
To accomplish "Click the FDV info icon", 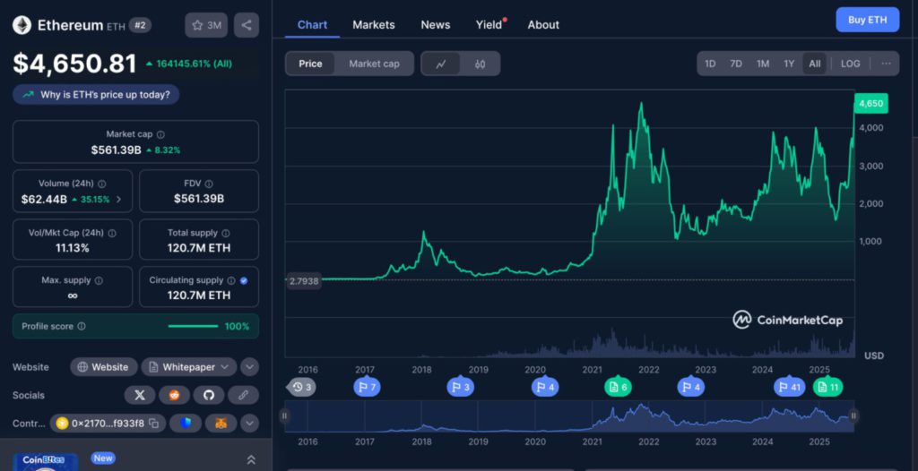I will point(209,184).
